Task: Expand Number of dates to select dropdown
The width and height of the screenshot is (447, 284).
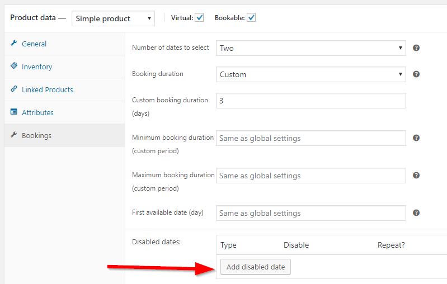Action: pos(310,48)
